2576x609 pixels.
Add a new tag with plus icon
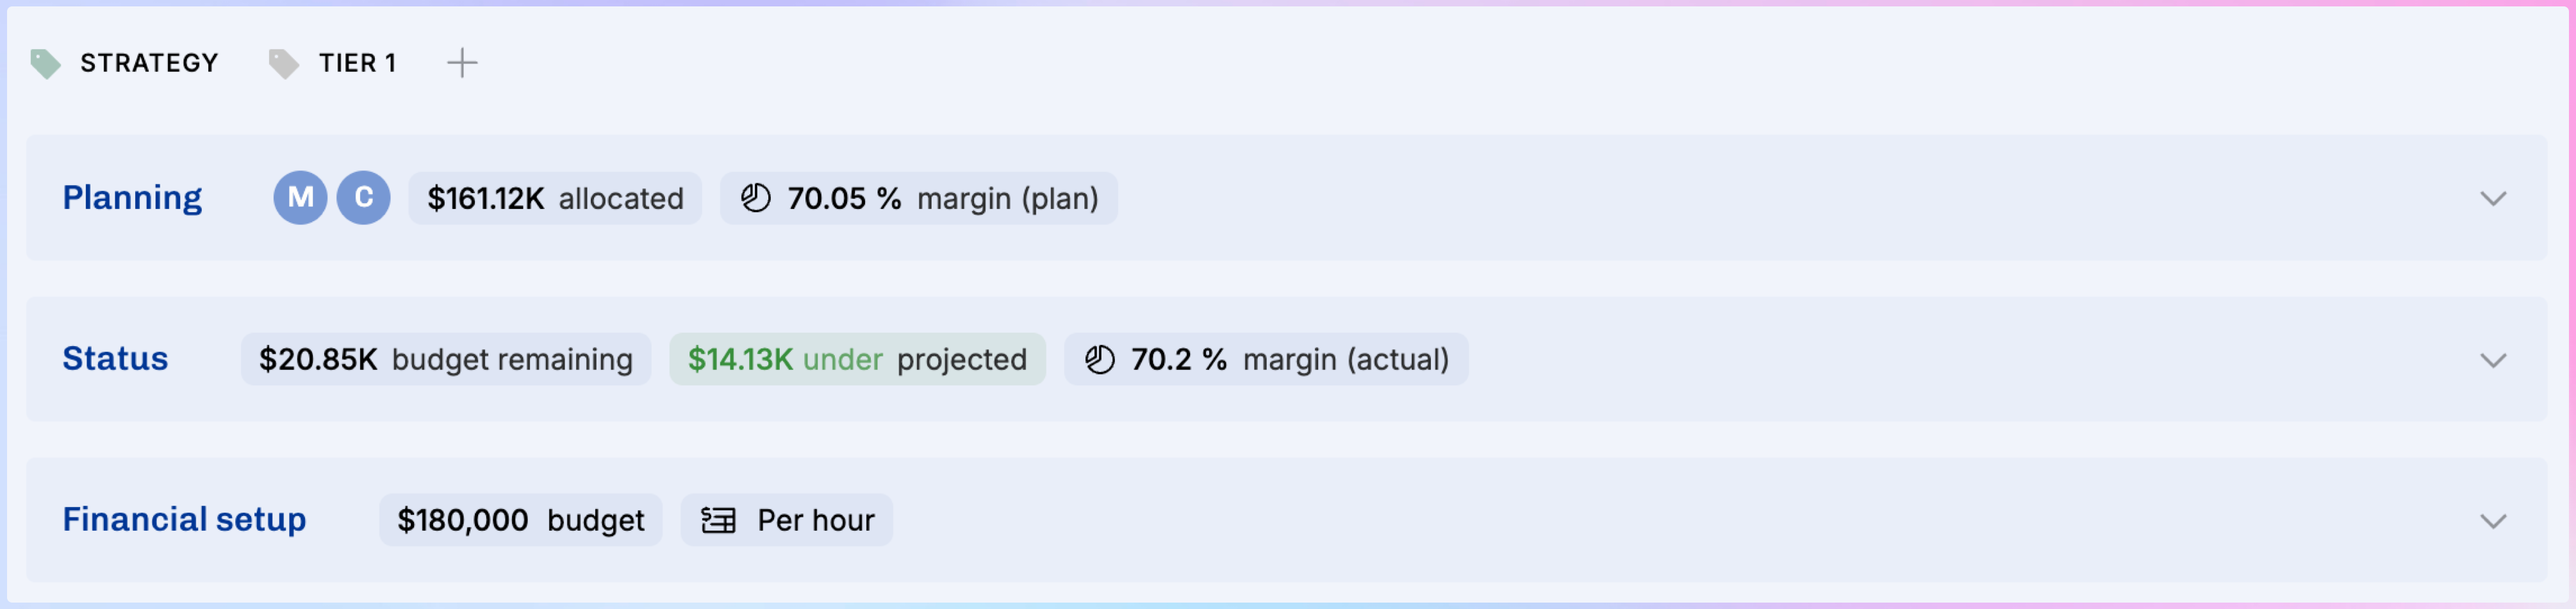coord(462,63)
